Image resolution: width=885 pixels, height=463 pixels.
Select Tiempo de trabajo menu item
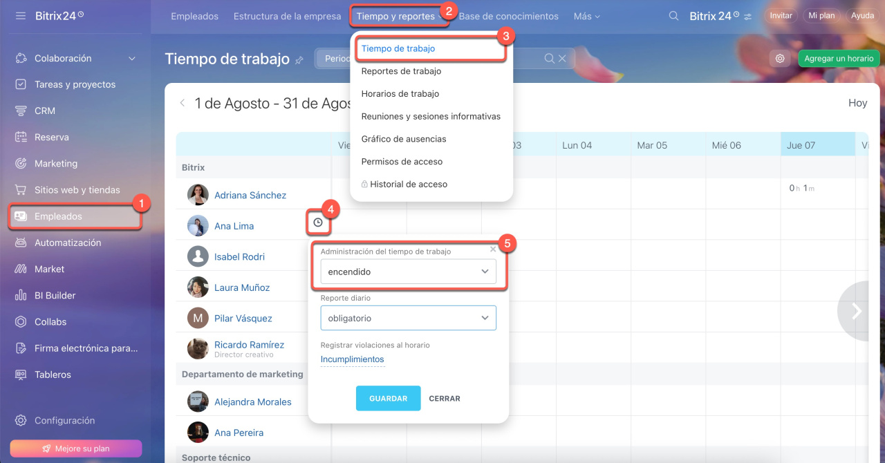pos(398,48)
